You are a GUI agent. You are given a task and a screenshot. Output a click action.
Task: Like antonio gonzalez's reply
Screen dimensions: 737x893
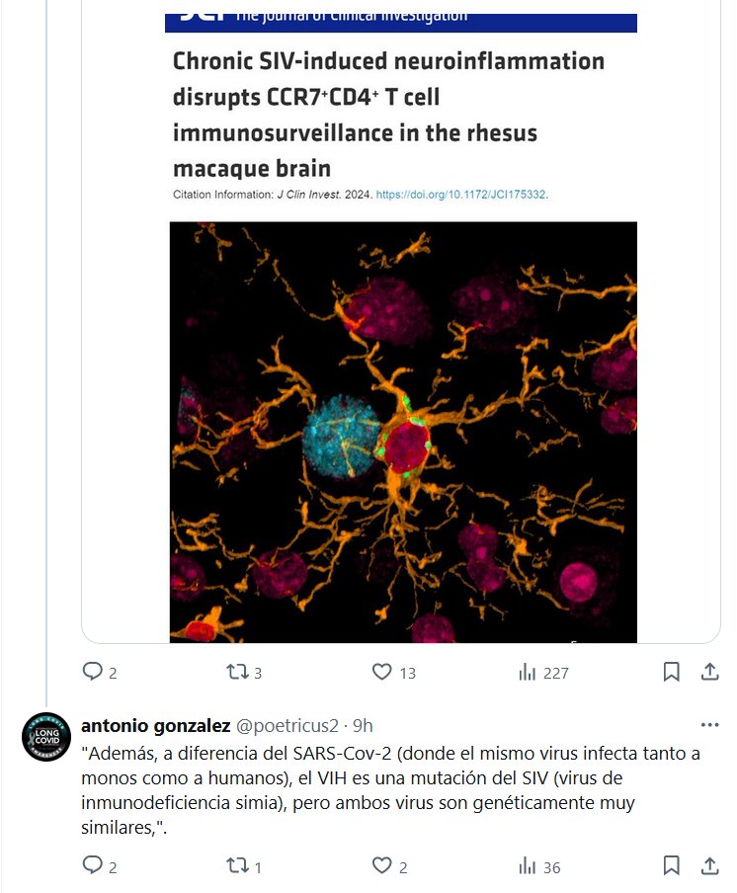coord(382,866)
